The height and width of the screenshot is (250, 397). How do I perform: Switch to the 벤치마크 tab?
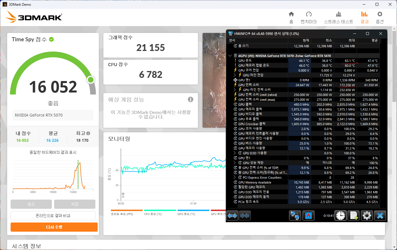coord(308,17)
